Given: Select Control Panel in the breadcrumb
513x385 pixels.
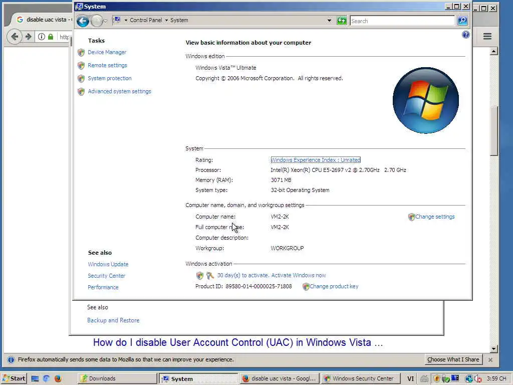Looking at the screenshot, I should click(146, 20).
